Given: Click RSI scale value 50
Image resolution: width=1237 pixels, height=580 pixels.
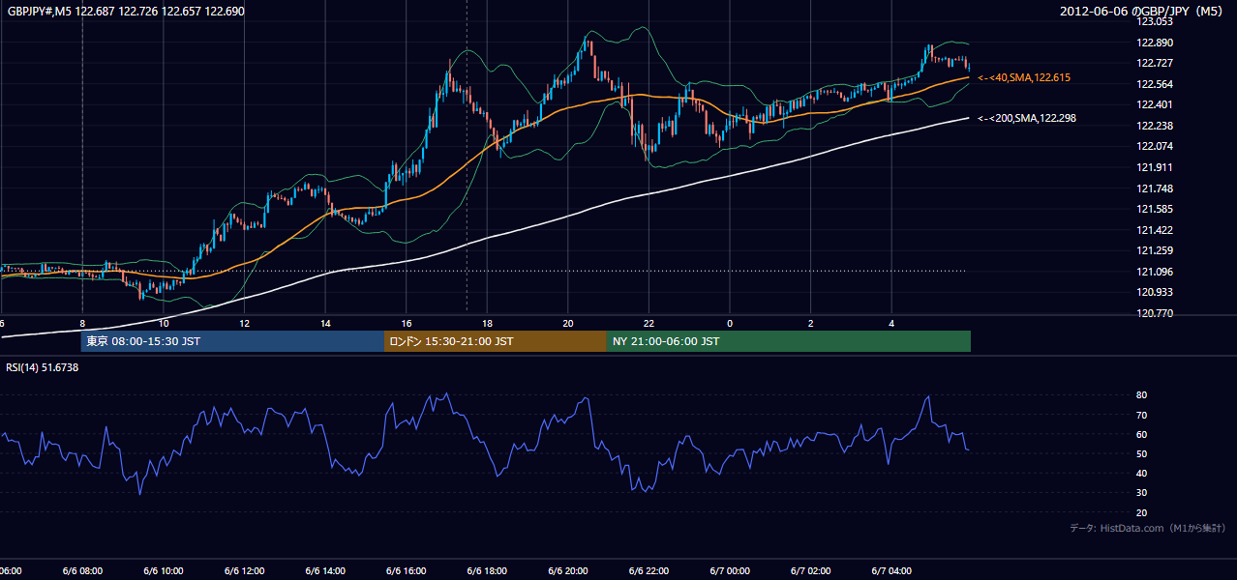Looking at the screenshot, I should tap(1141, 454).
